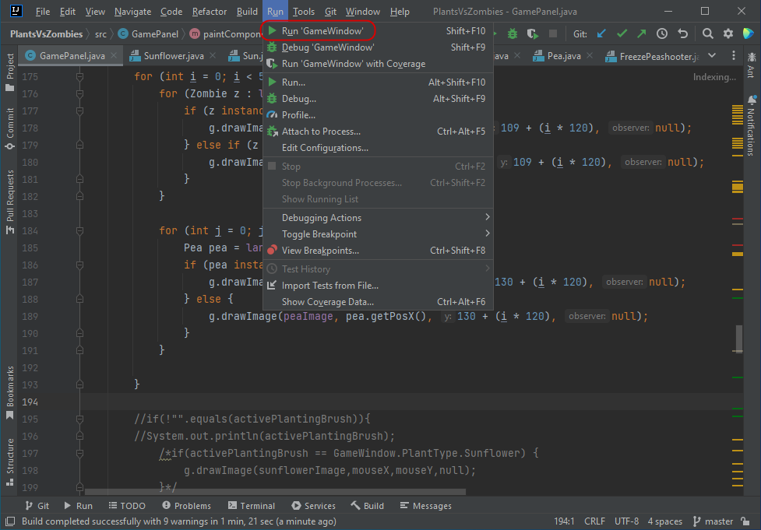Choose Import Tests from File...
This screenshot has height=530, width=761.
(378, 286)
